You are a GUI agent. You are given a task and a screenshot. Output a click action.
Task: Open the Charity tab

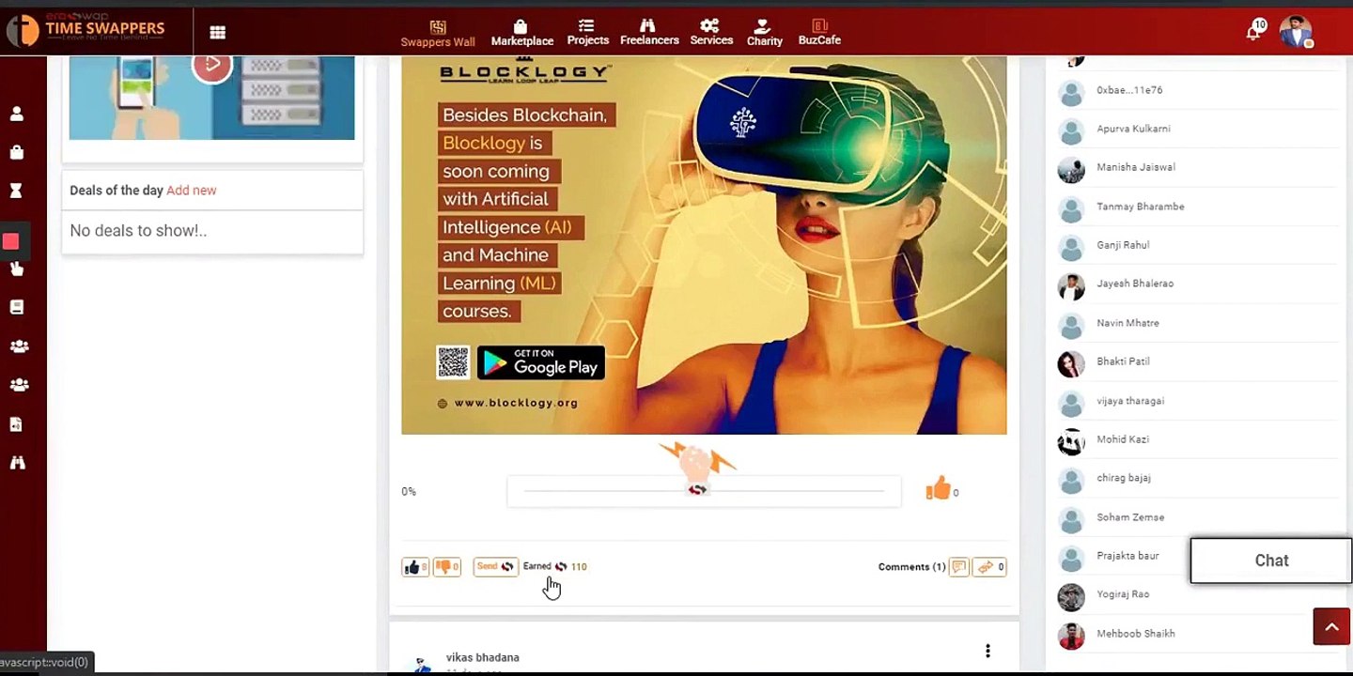click(764, 34)
